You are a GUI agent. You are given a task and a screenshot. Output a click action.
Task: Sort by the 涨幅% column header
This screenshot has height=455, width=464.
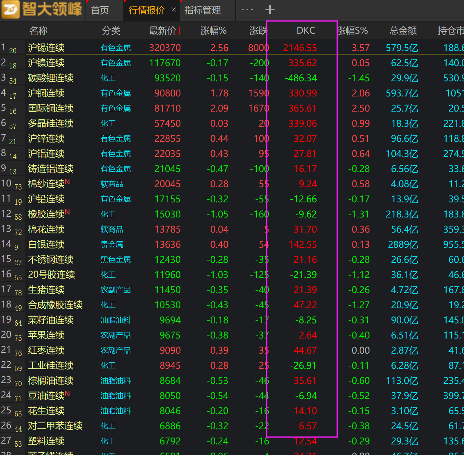(x=213, y=31)
